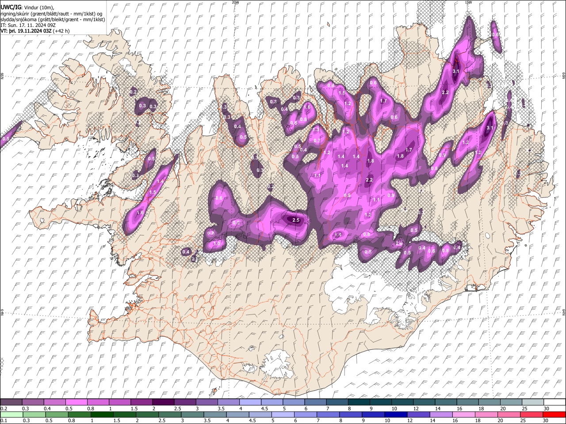Click the 'rigning/skúrir (grænt/blátt/rautt' legend description line
The width and height of the screenshot is (566, 424).
[x=52, y=13]
